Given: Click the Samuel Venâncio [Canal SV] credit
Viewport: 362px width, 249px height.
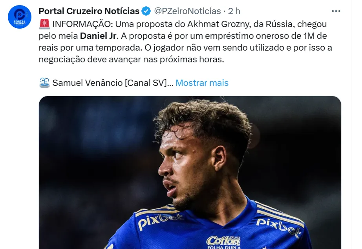Looking at the screenshot, I should (110, 83).
